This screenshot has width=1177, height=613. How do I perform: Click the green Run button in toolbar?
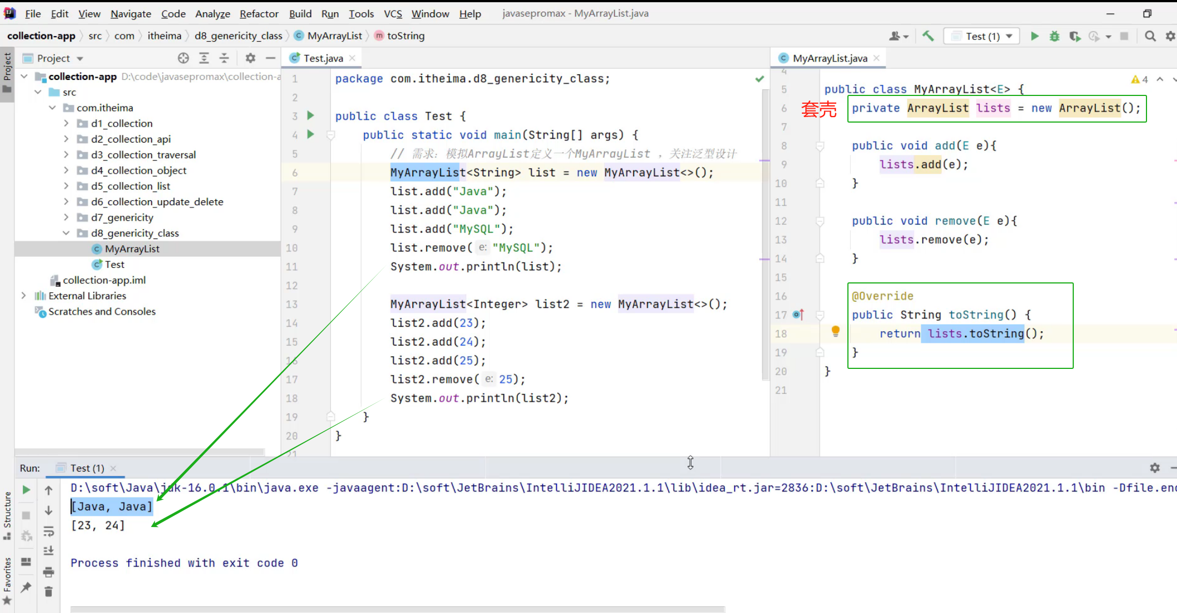(1034, 36)
